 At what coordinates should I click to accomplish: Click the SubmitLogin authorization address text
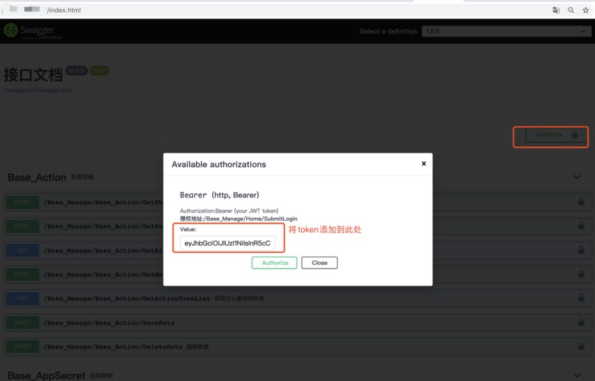[x=238, y=218]
